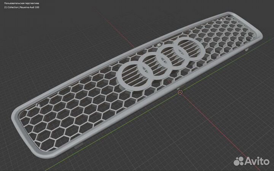This screenshot has height=171, width=274.
Task: Click the "Пользовательская перспектива" viewport label
Action: (22, 3)
